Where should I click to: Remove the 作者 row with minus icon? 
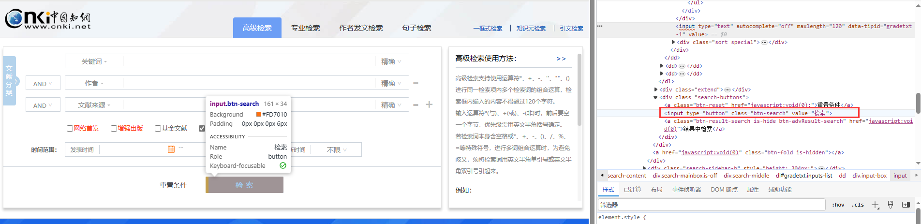point(416,83)
